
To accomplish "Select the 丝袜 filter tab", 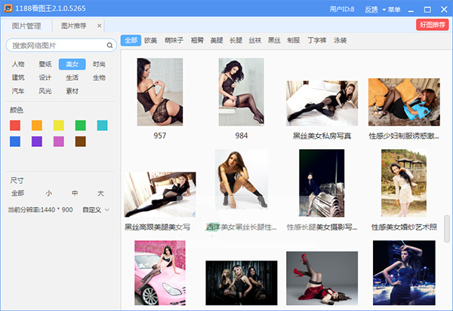I will coord(255,41).
